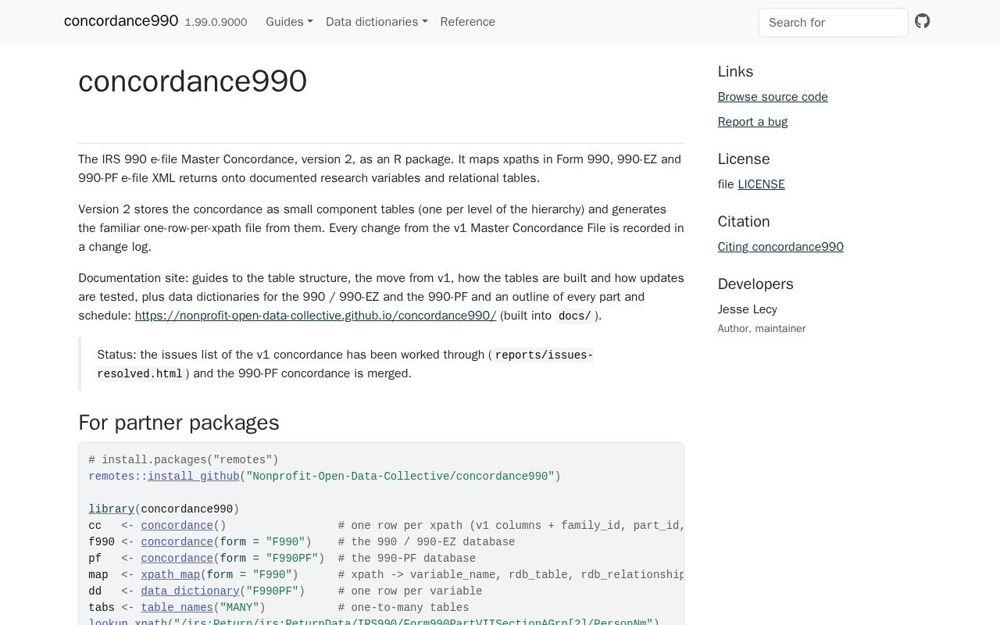The width and height of the screenshot is (1000, 625).
Task: Click the Links sidebar heading
Action: (736, 72)
